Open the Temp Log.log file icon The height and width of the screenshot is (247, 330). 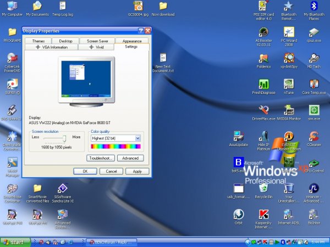(x=63, y=9)
